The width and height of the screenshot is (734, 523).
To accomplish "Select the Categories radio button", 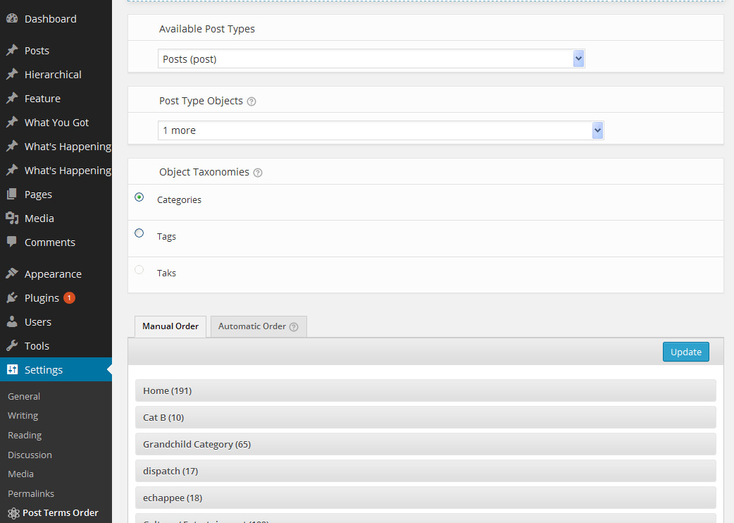I will pos(139,197).
